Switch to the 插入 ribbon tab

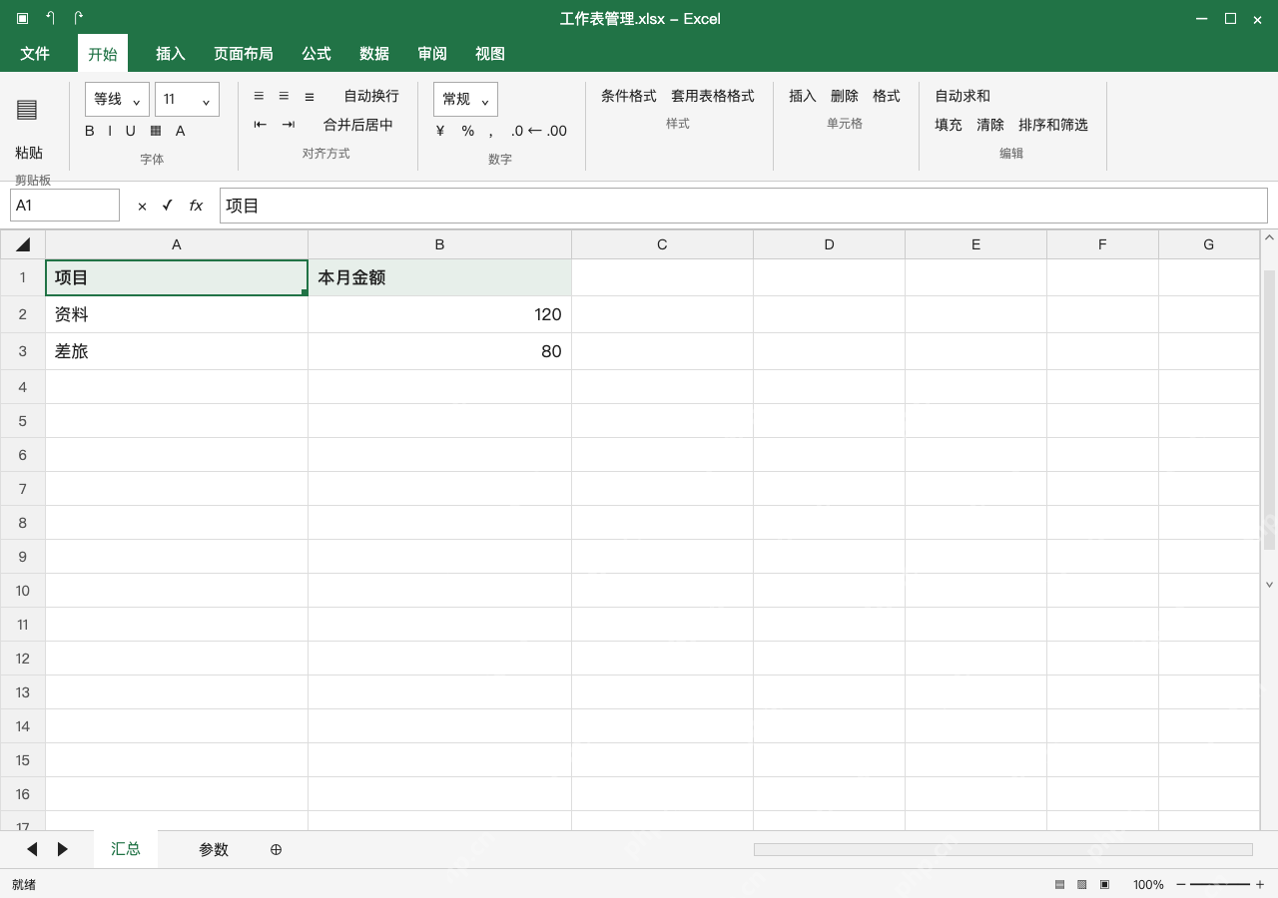pos(171,54)
